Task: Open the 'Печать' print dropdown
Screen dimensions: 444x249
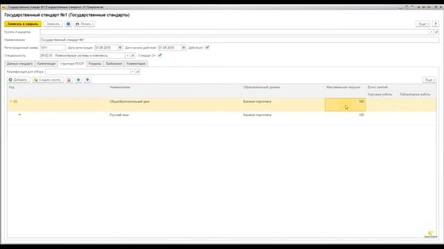Action: click(85, 24)
